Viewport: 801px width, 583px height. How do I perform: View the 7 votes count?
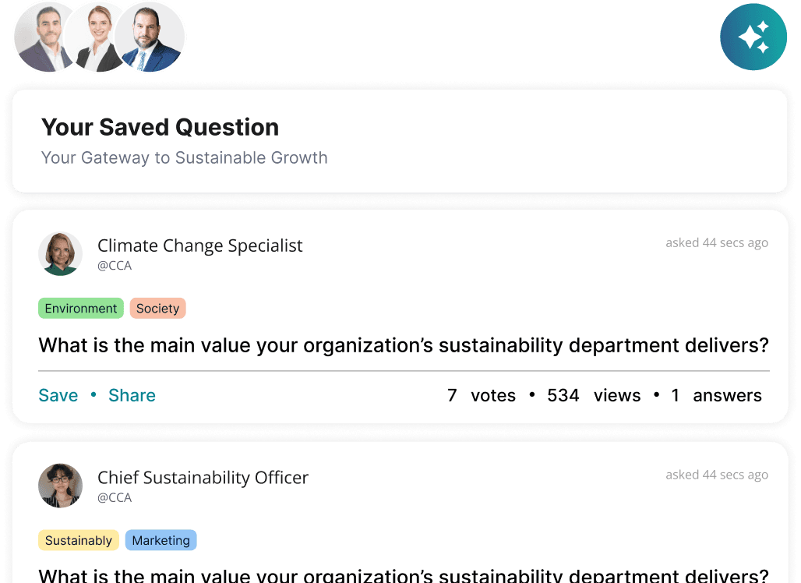click(x=481, y=395)
